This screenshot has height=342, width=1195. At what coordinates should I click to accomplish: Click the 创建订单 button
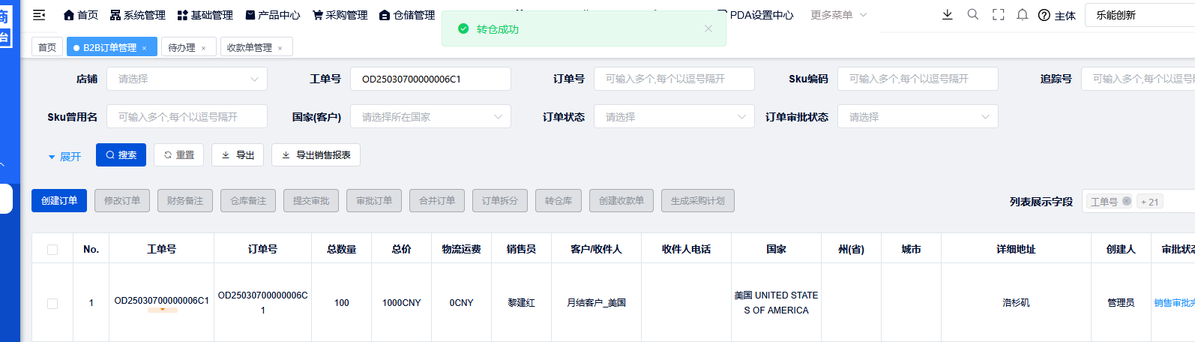[59, 200]
